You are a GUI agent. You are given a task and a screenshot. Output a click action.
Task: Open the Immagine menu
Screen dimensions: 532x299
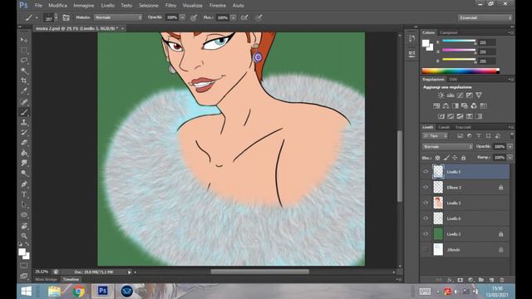83,6
